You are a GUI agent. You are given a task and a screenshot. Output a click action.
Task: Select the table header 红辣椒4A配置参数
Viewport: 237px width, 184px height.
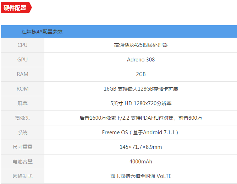pos(42,32)
